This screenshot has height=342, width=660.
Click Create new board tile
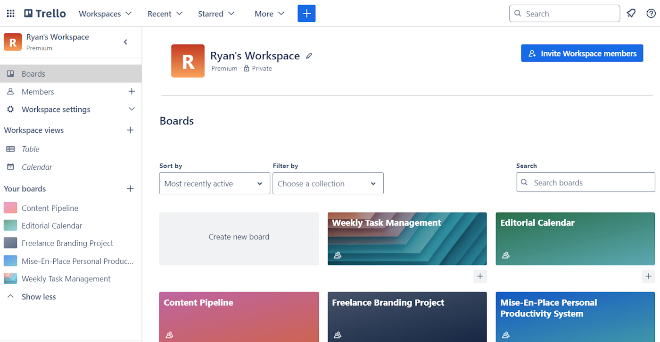pyautogui.click(x=239, y=239)
